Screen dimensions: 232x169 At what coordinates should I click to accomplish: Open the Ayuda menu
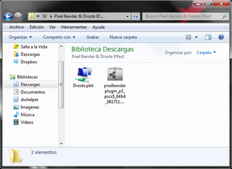pyautogui.click(x=99, y=27)
